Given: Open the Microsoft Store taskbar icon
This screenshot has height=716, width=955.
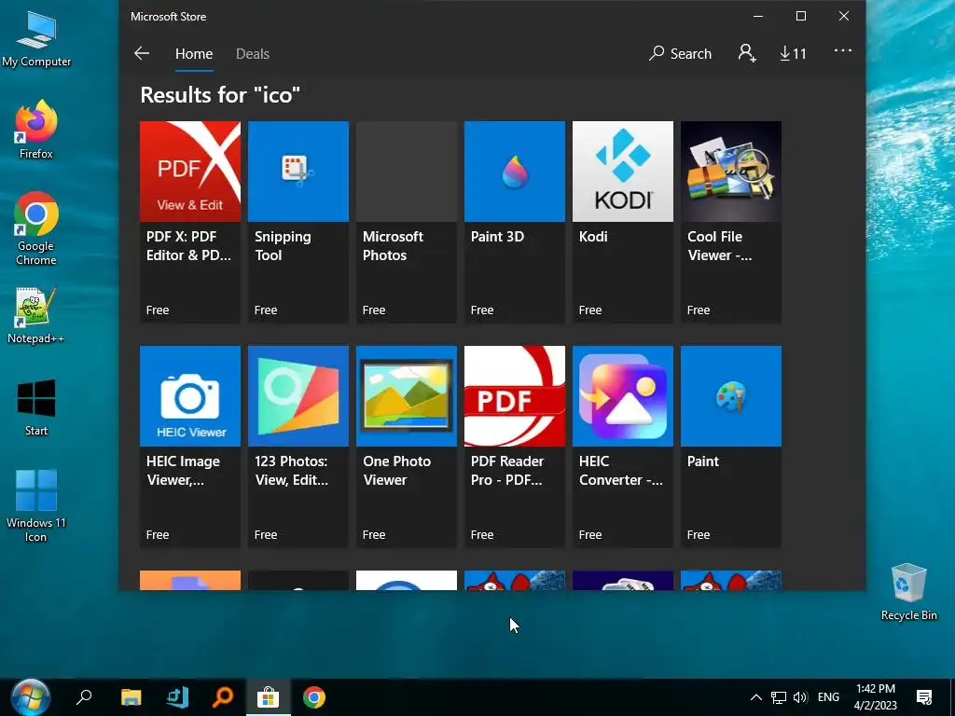Looking at the screenshot, I should [268, 697].
